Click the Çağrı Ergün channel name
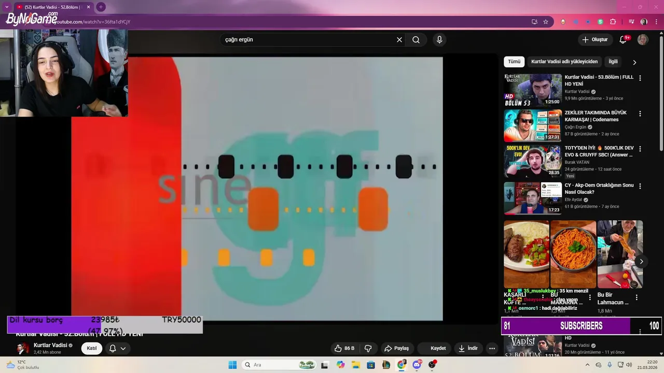Viewport: 664px width, 373px height. pos(575,127)
